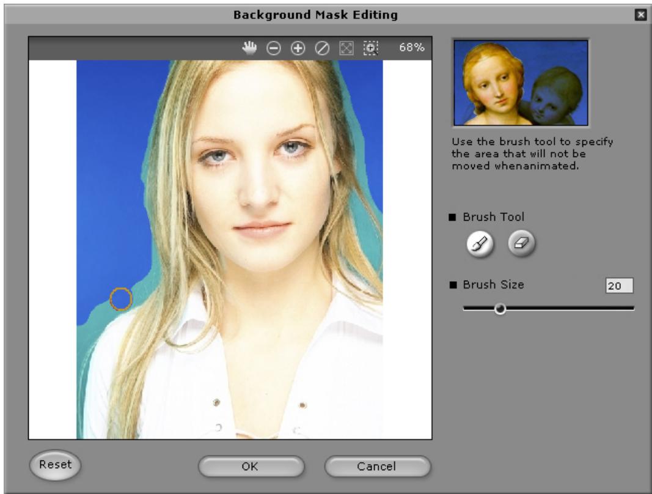The height and width of the screenshot is (494, 652).
Task: Click the fit-to-window icon
Action: 346,48
